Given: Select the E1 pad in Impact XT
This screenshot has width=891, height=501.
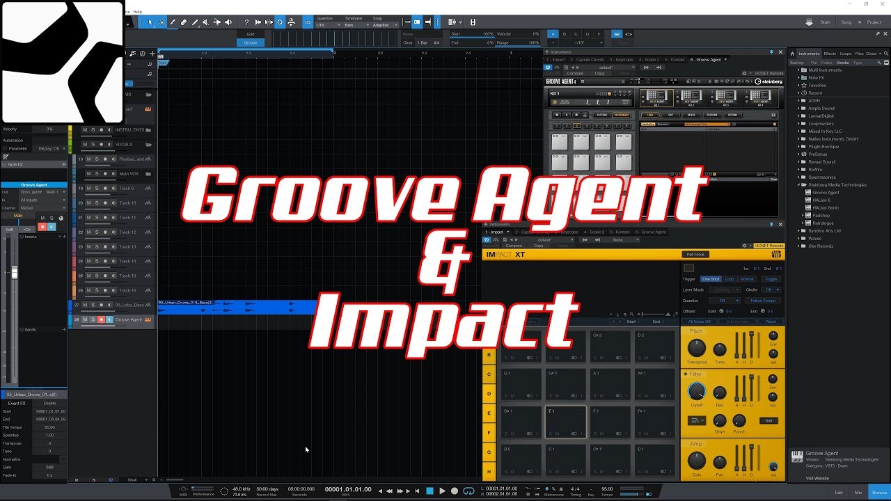Looking at the screenshot, I should pyautogui.click(x=565, y=422).
